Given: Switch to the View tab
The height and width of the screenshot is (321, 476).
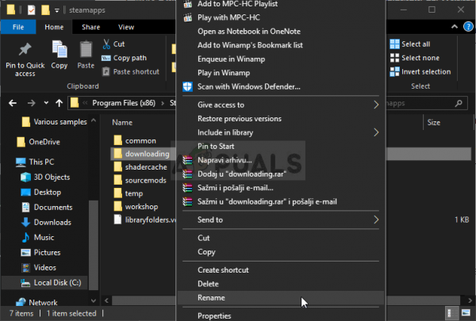Looking at the screenshot, I should pos(126,27).
